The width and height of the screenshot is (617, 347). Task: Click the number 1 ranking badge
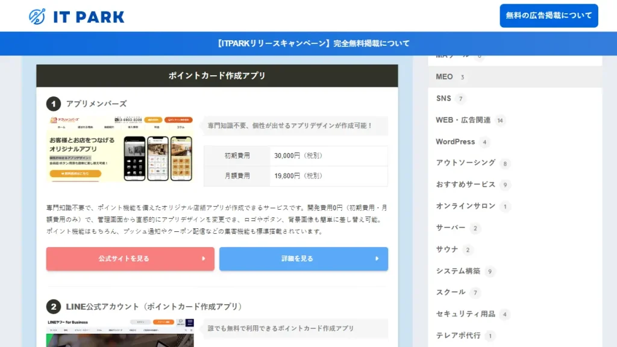tap(54, 104)
